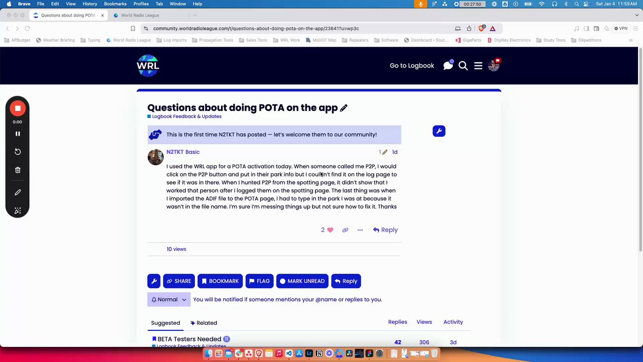Click the page vertical scrollbar
Image resolution: width=643 pixels, height=362 pixels.
coord(640,151)
